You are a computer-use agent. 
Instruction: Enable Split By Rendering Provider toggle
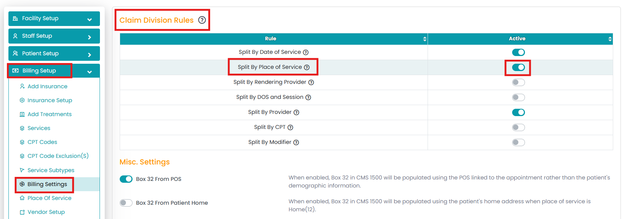[518, 82]
